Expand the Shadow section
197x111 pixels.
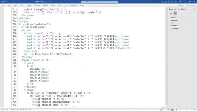point(174,18)
